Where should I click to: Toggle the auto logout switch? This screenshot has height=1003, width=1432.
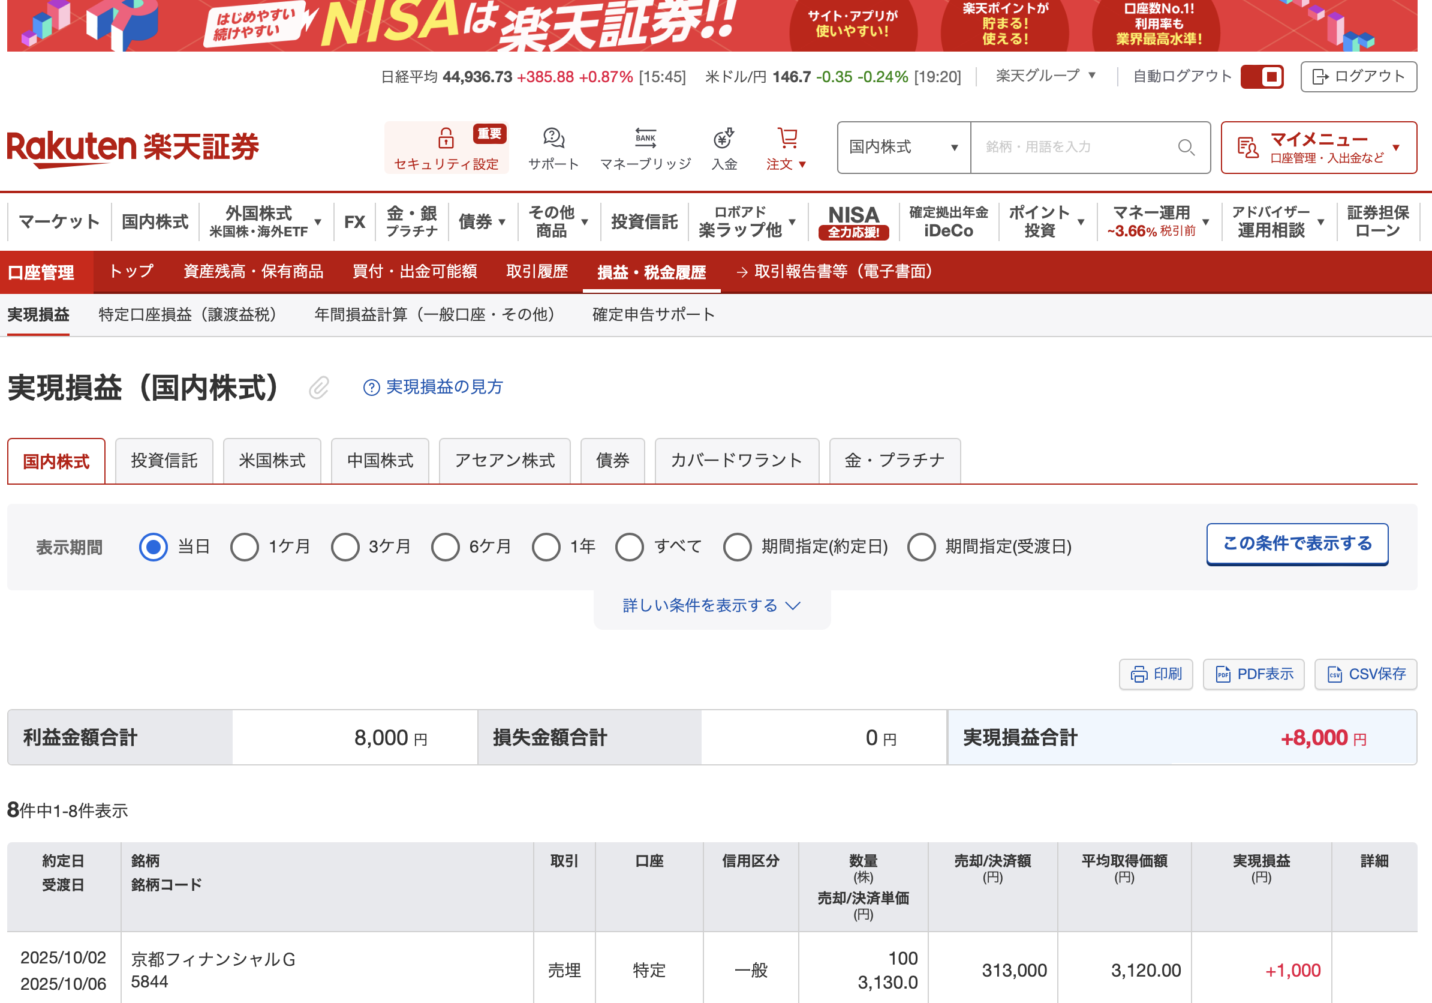[1261, 77]
